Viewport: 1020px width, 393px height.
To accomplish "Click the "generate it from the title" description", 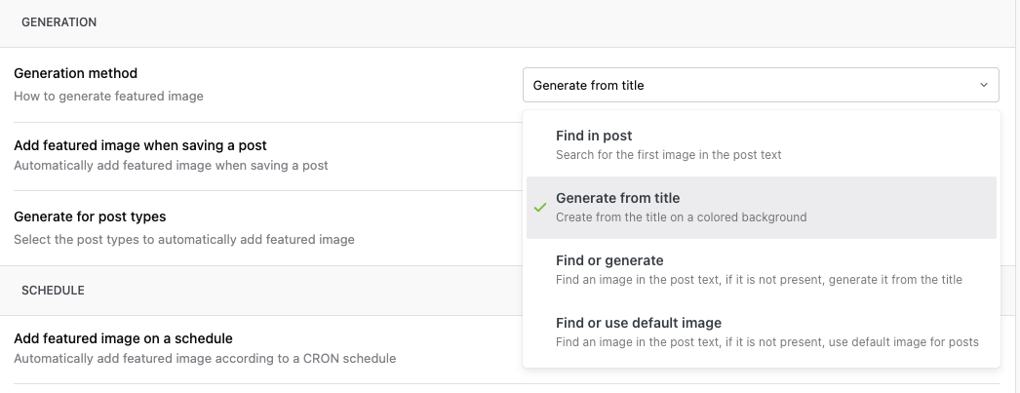I will (x=759, y=279).
